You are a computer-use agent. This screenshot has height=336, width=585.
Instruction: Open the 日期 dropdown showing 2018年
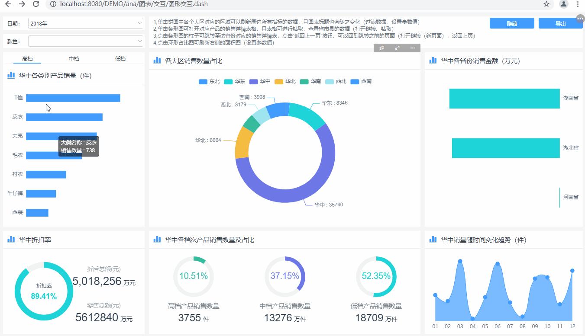(85, 23)
